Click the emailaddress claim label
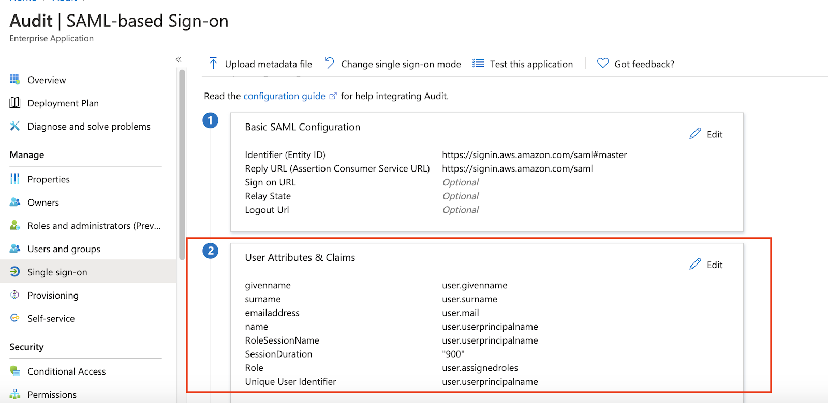This screenshot has height=403, width=828. click(272, 313)
